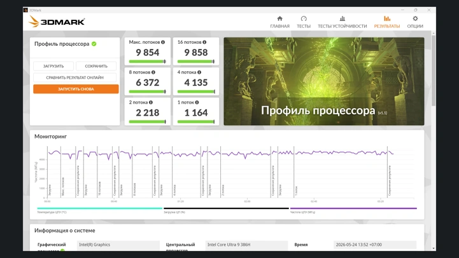
Task: Click the 16 потоков progress bar
Action: [x=196, y=62]
